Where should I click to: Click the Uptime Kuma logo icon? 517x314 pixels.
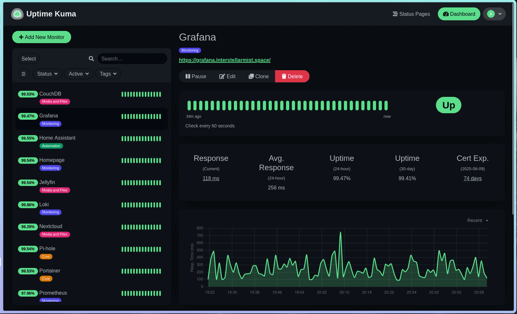[17, 14]
